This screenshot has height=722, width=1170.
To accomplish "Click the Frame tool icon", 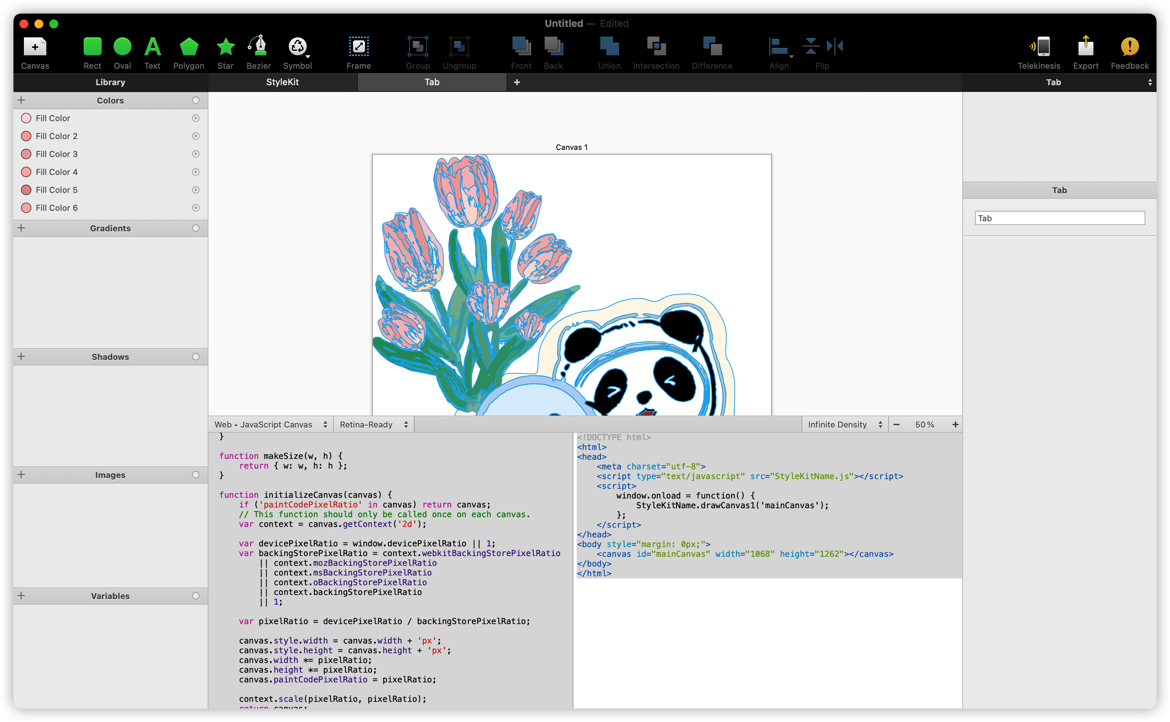I will click(359, 47).
